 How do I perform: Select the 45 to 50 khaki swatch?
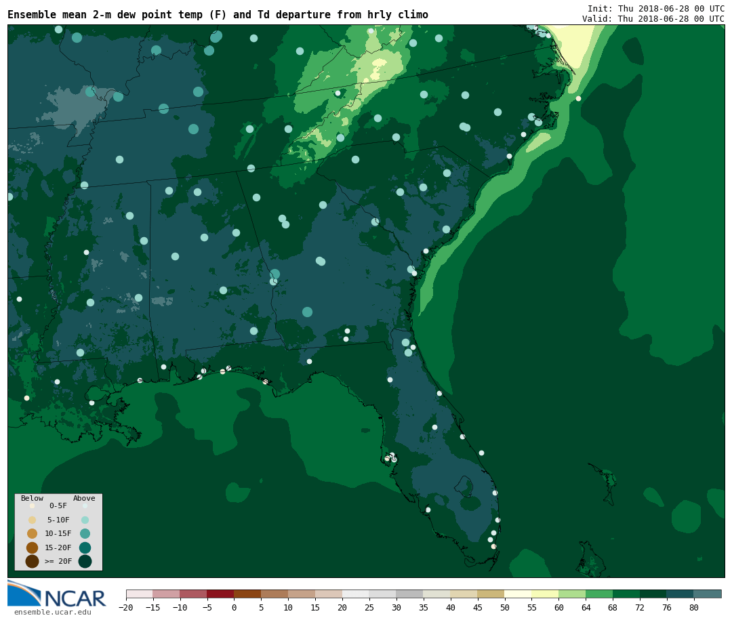tap(491, 594)
